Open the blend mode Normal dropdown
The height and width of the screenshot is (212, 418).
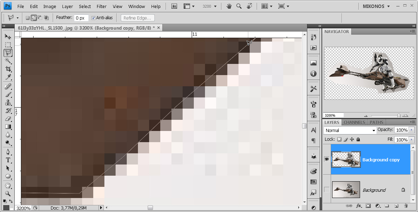pyautogui.click(x=350, y=130)
